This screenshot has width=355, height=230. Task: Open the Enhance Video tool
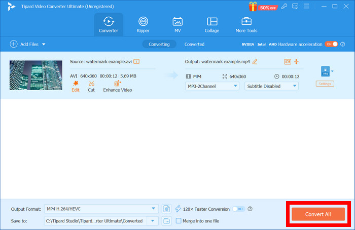118,87
